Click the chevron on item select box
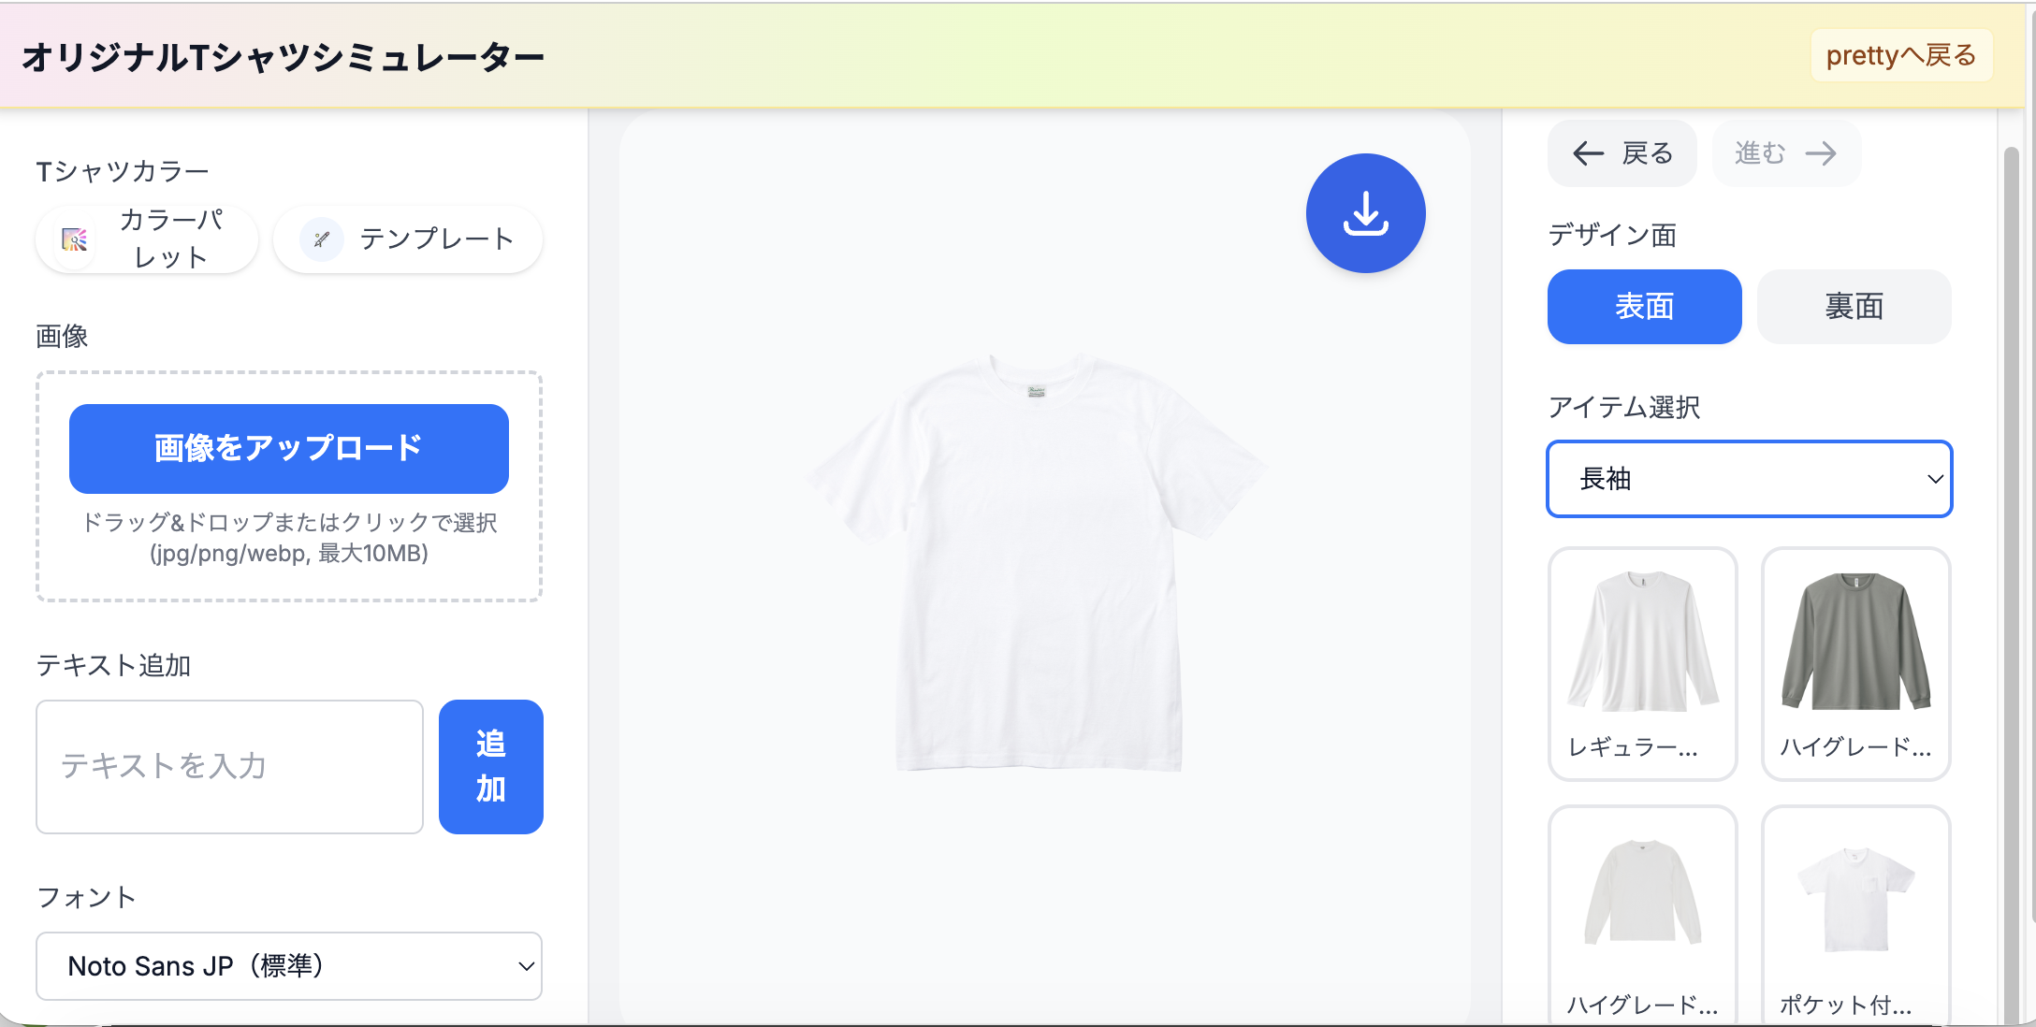This screenshot has height=1027, width=2036. point(1935,479)
